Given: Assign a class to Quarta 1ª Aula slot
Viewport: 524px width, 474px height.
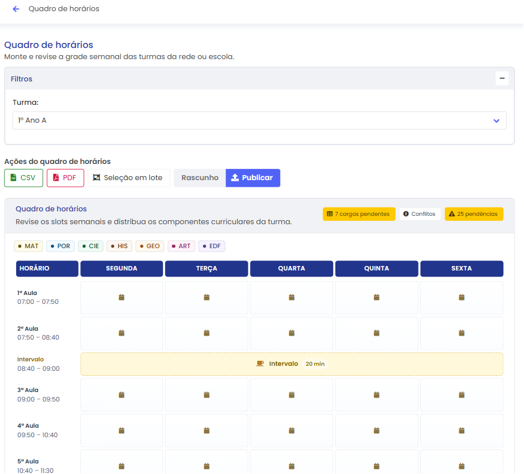Looking at the screenshot, I should pyautogui.click(x=292, y=298).
